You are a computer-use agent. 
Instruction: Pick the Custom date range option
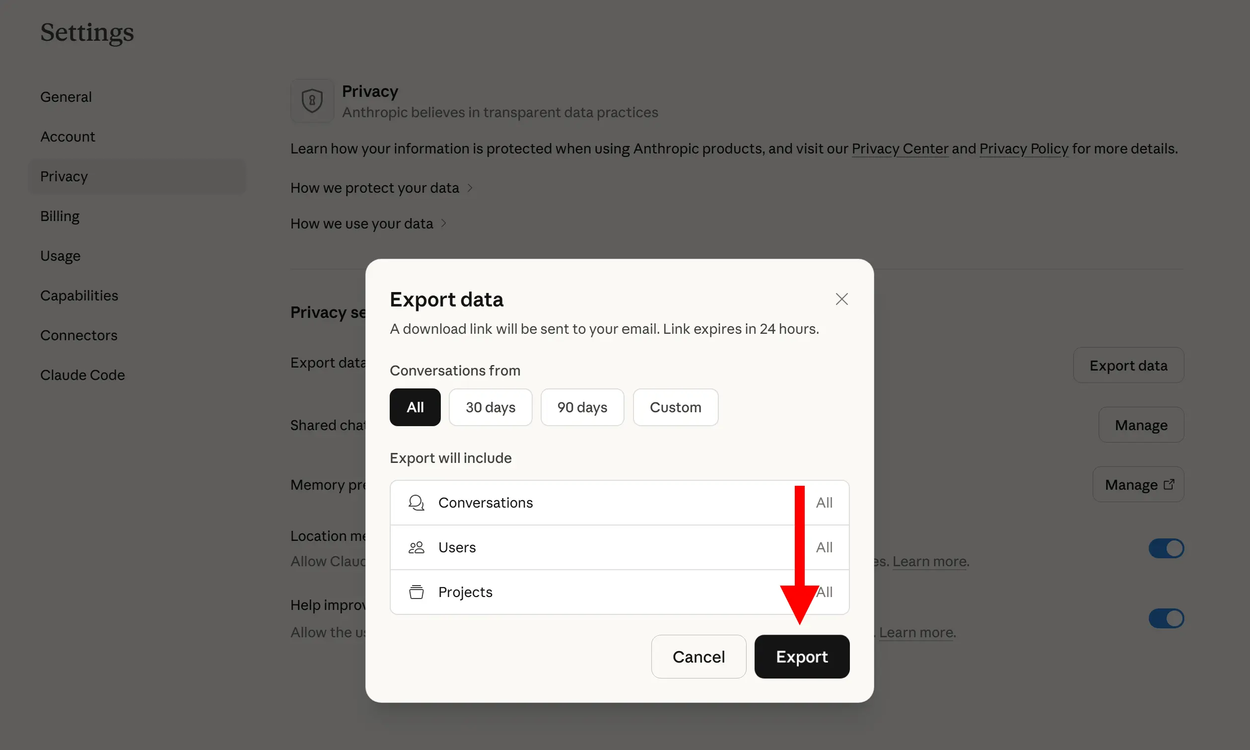click(x=675, y=407)
